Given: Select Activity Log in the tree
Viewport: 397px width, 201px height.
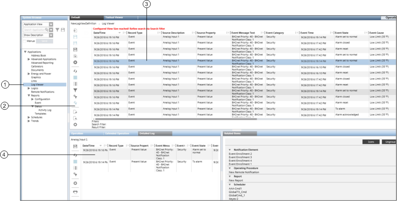Looking at the screenshot, I should pos(45,110).
